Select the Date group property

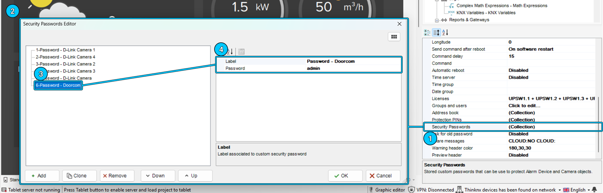tap(442, 92)
